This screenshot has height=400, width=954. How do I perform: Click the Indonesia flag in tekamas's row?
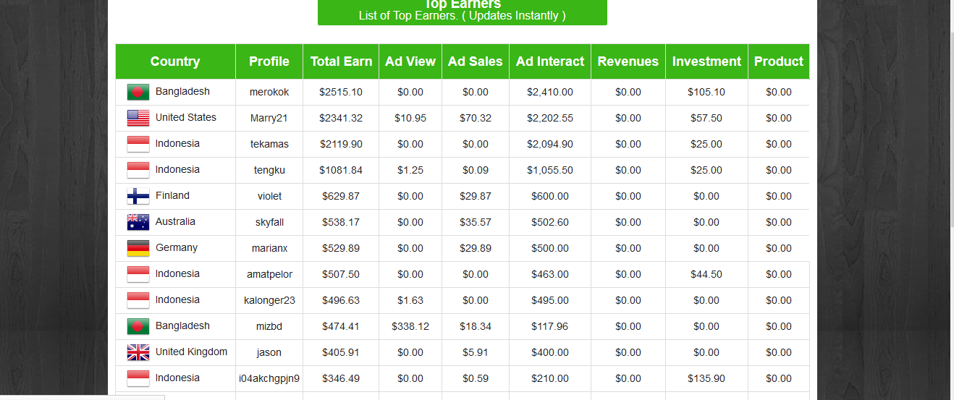coord(138,144)
